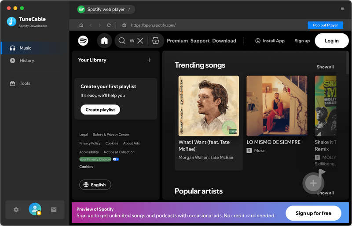Click the Sign up link
The height and width of the screenshot is (226, 352).
302,41
